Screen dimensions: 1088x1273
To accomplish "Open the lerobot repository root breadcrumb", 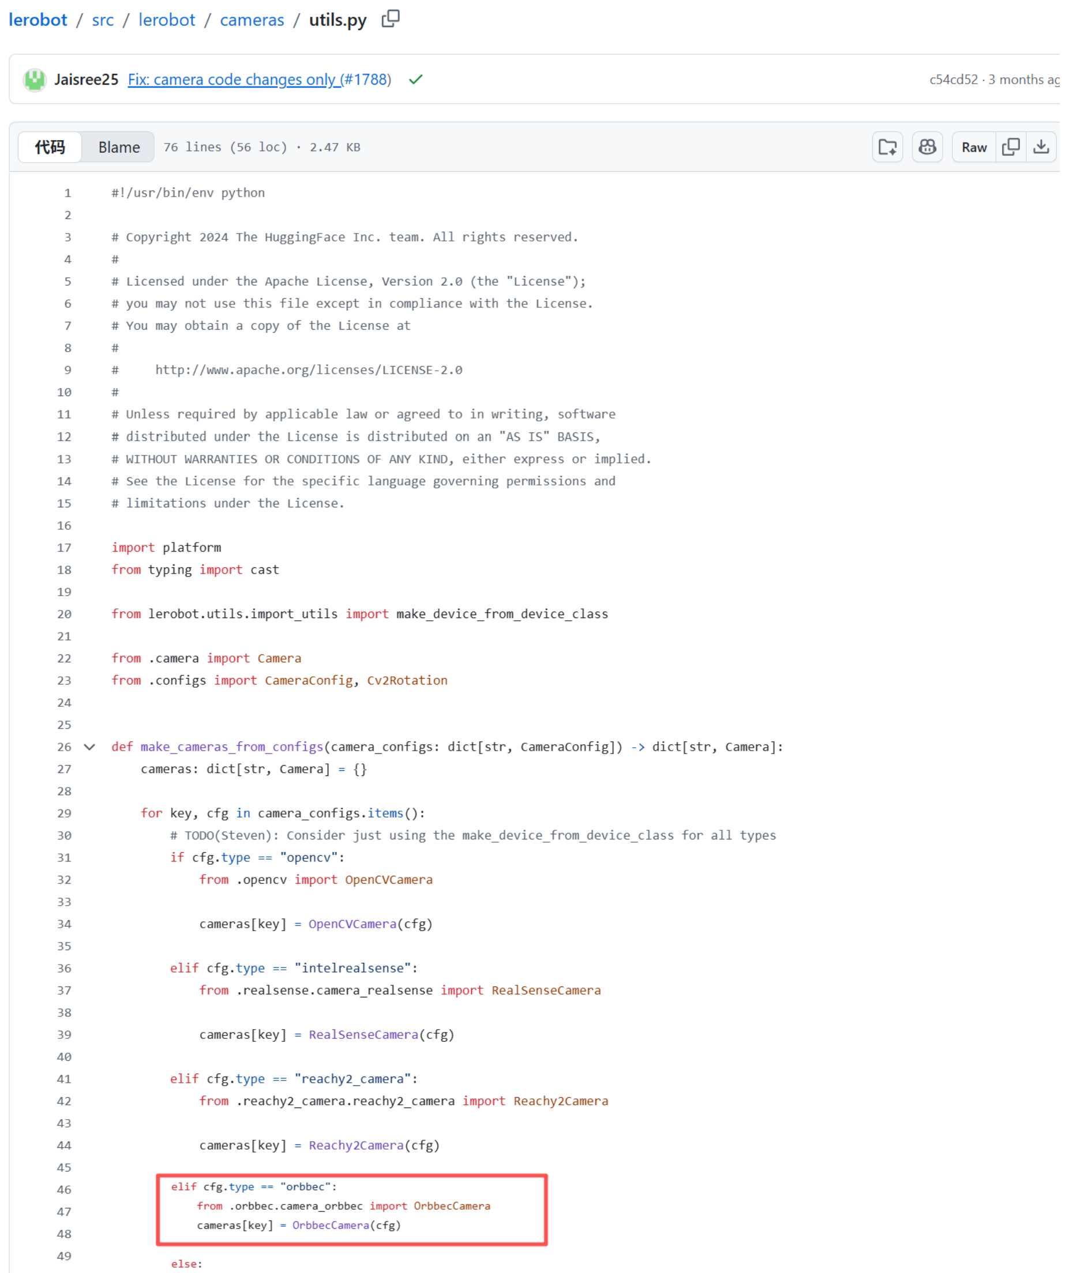I will (x=38, y=20).
